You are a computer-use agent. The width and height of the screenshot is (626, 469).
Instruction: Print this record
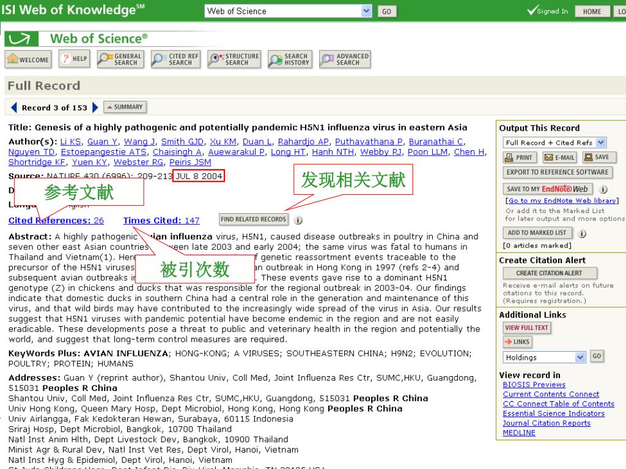point(520,158)
